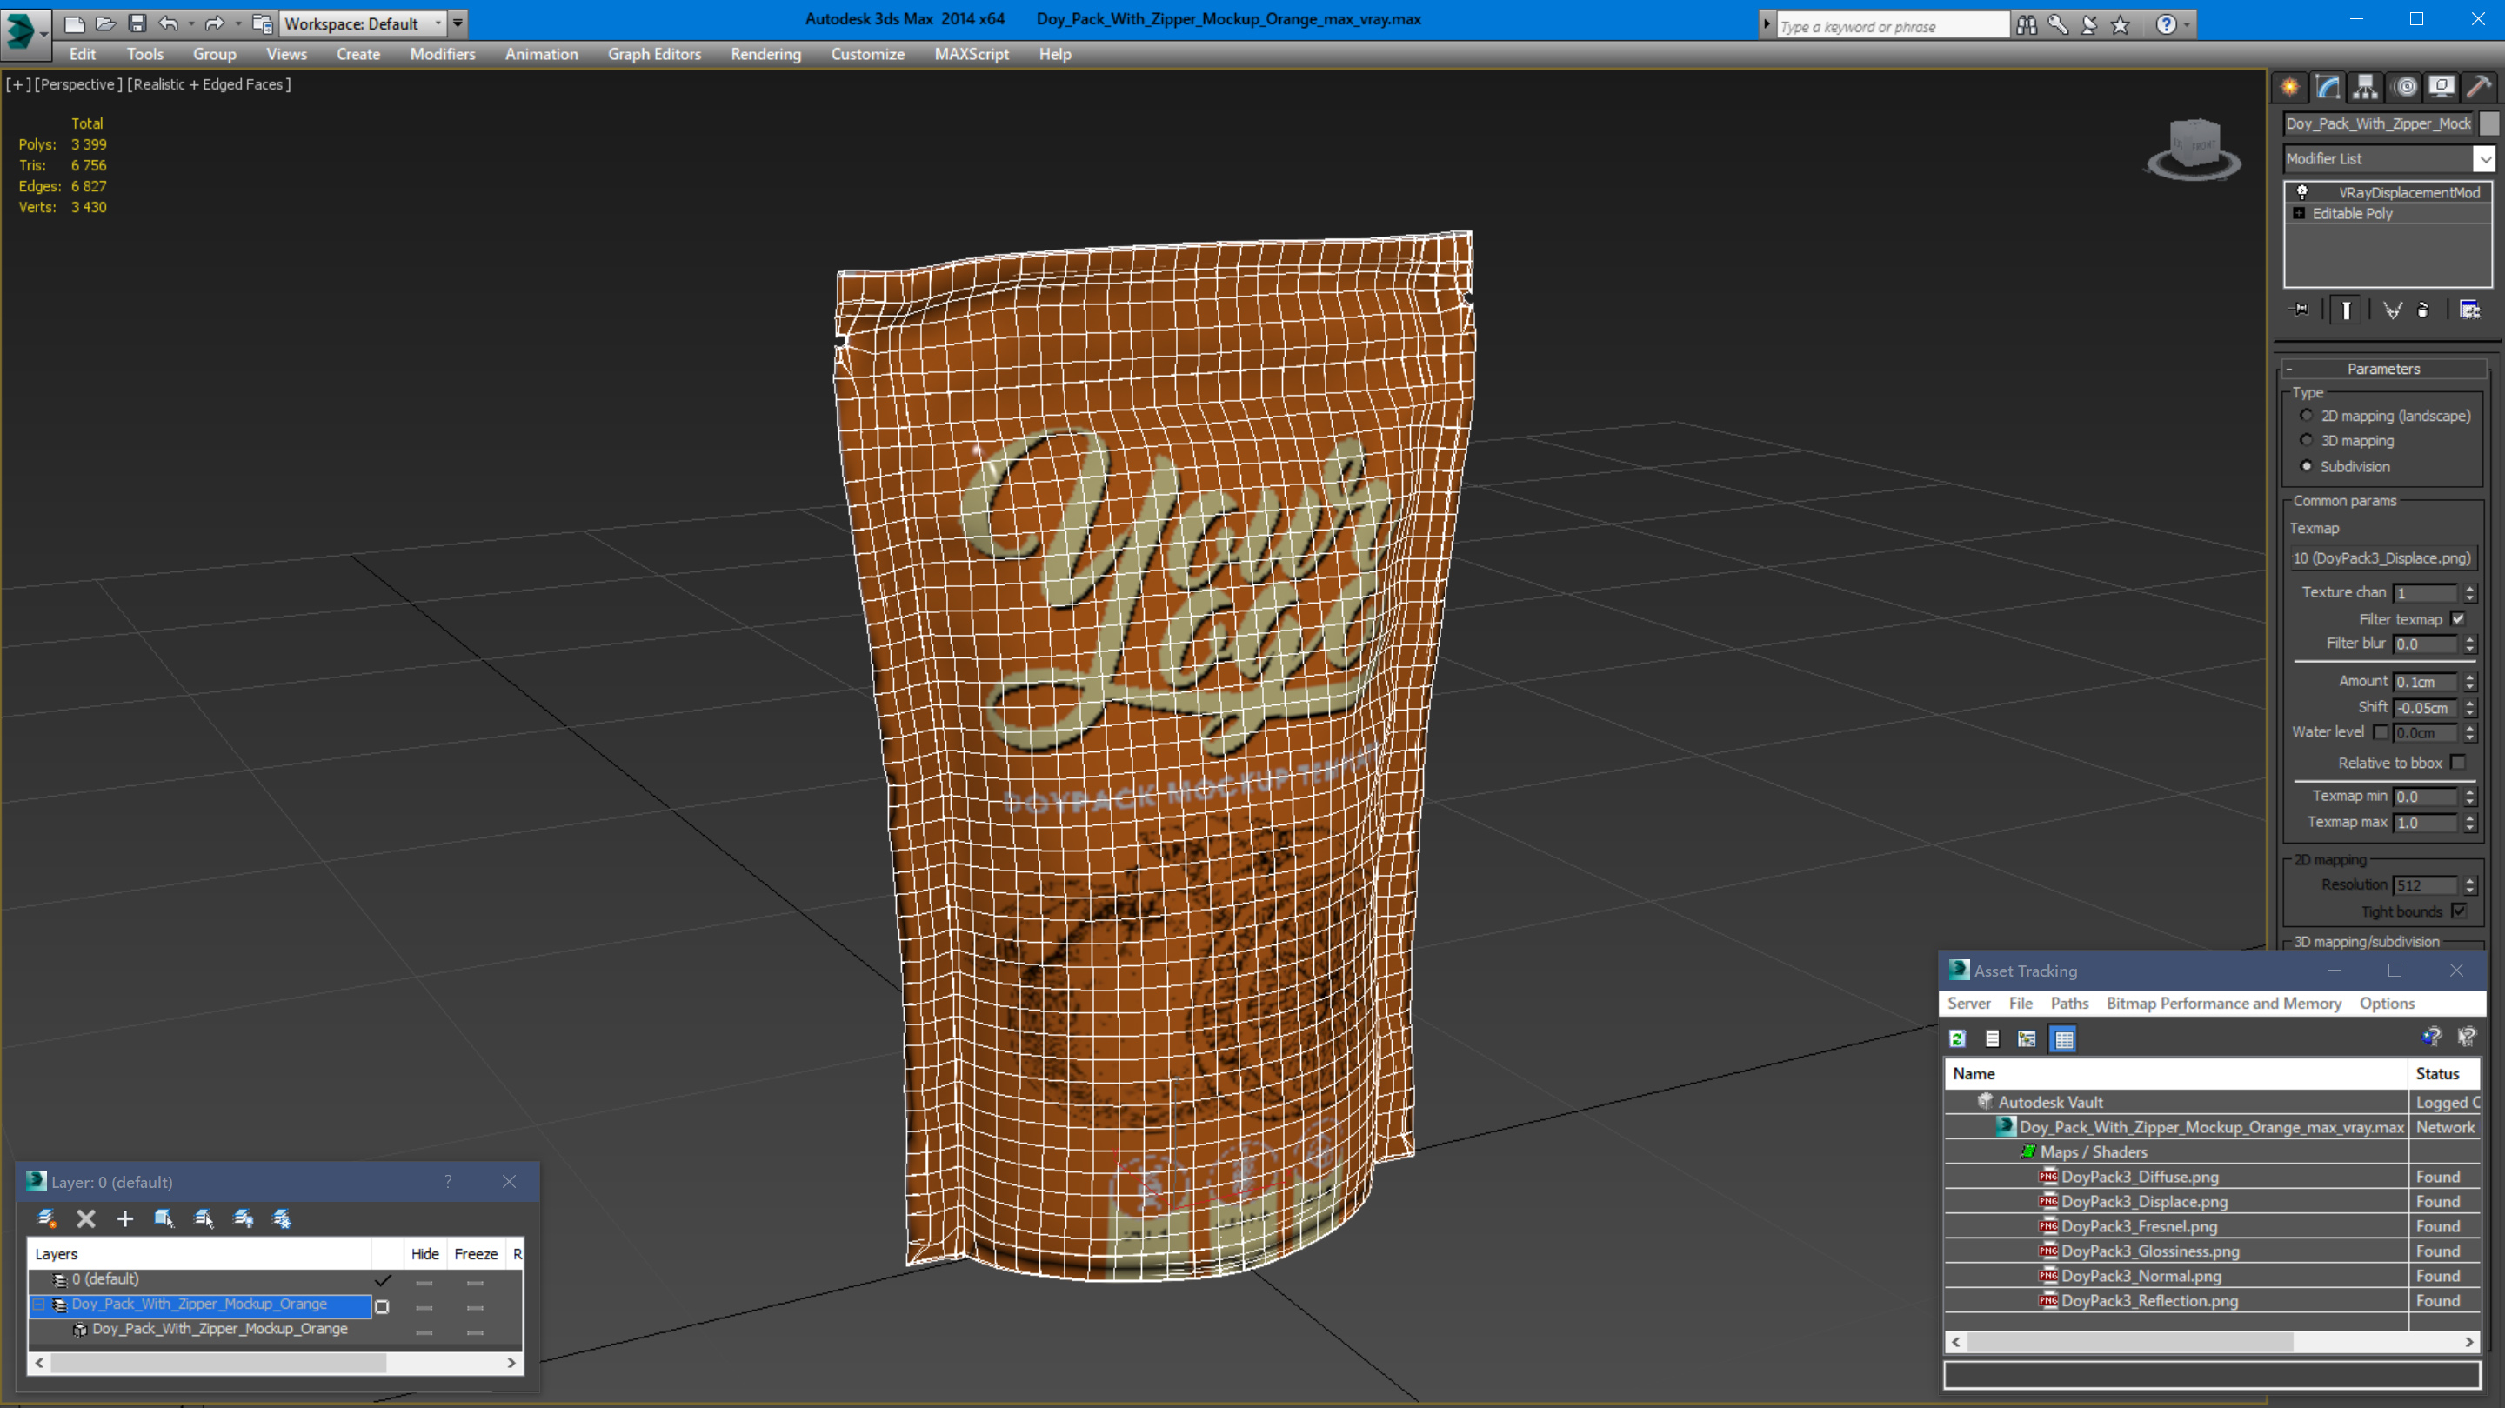This screenshot has width=2505, height=1408.
Task: Select Subdivision radio button
Action: (2307, 467)
